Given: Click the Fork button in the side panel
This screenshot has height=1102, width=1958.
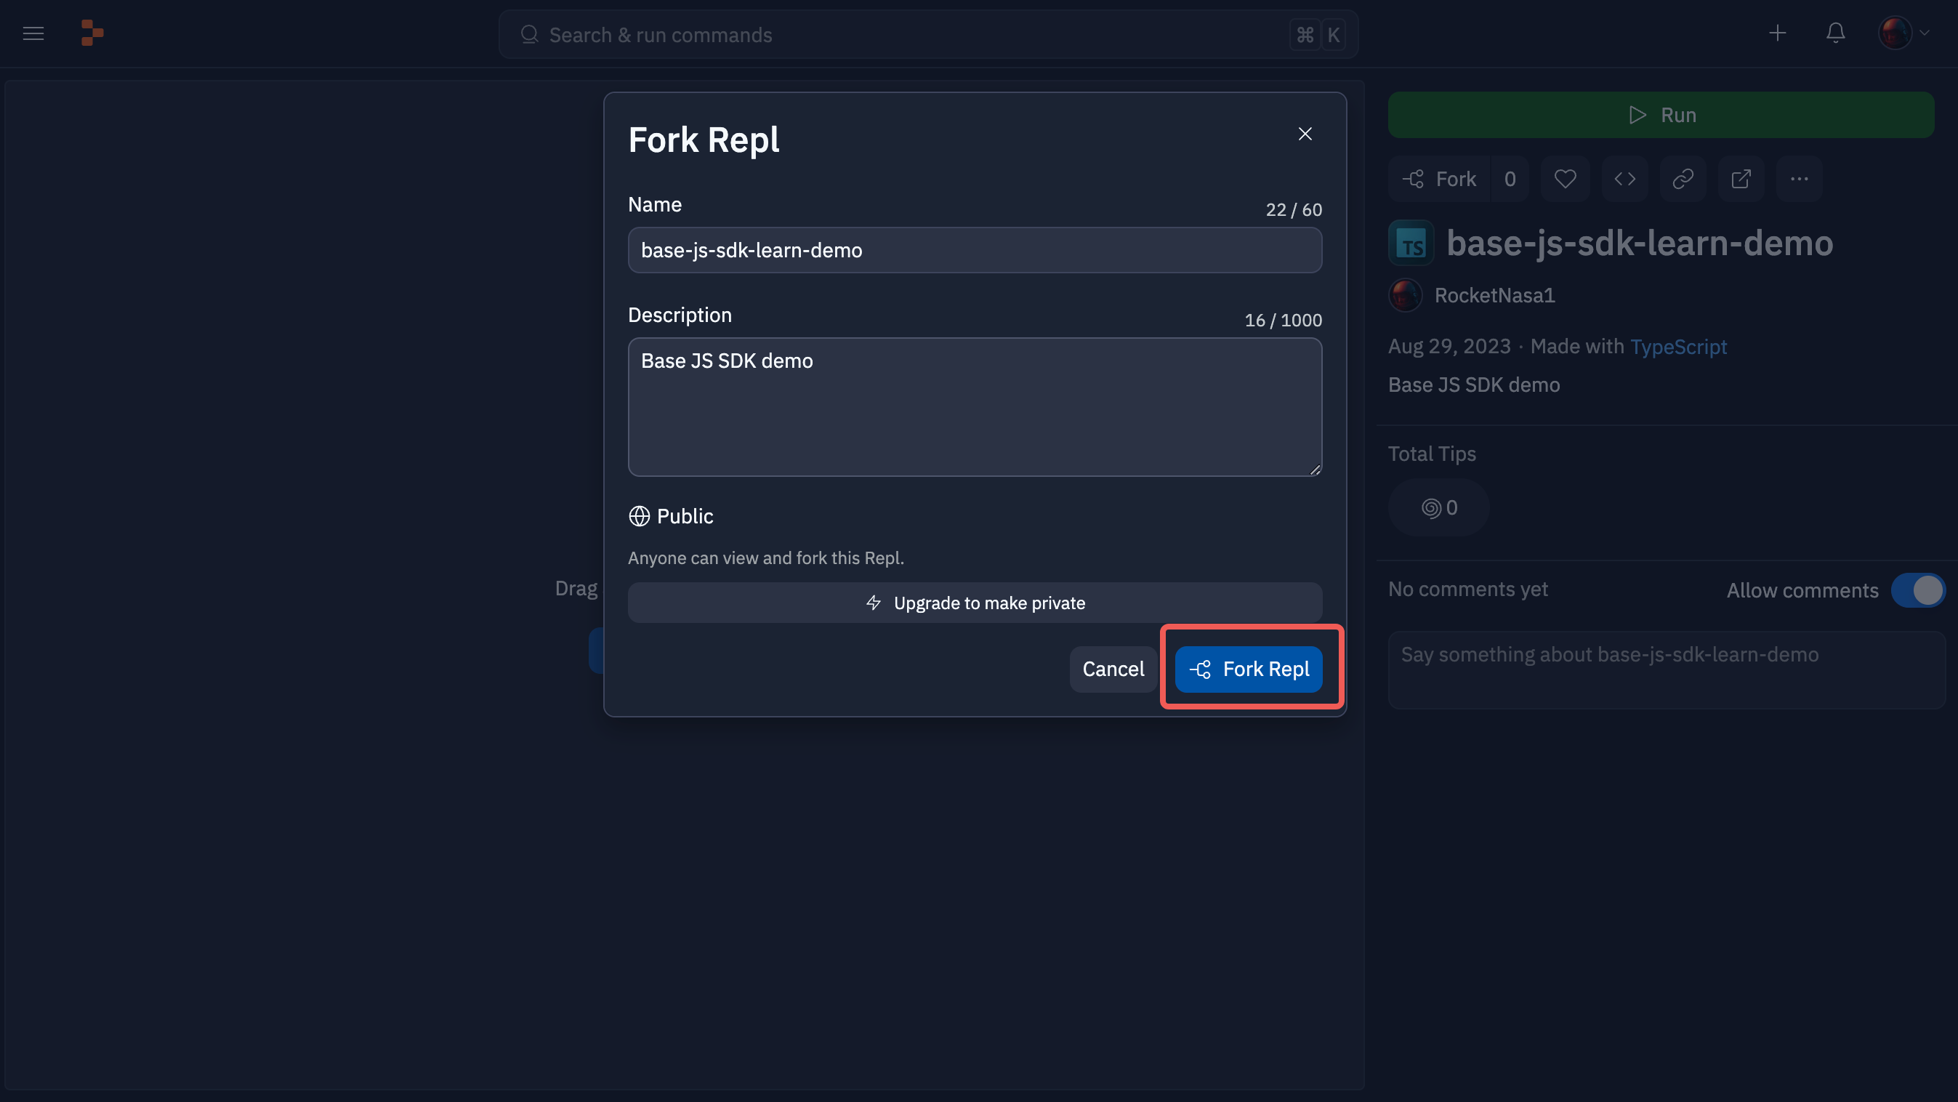Looking at the screenshot, I should (x=1440, y=180).
